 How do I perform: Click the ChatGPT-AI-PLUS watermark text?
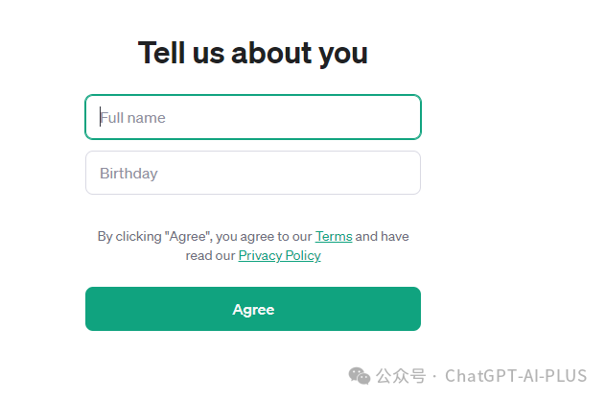click(x=516, y=375)
